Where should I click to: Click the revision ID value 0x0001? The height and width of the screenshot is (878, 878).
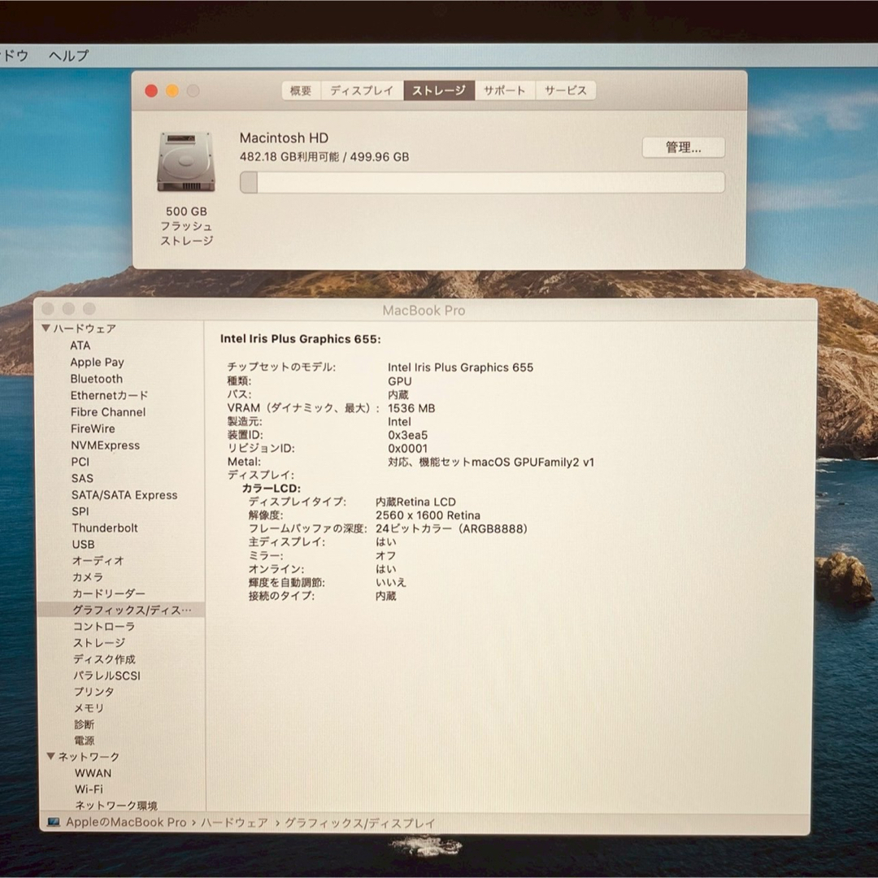(x=407, y=449)
